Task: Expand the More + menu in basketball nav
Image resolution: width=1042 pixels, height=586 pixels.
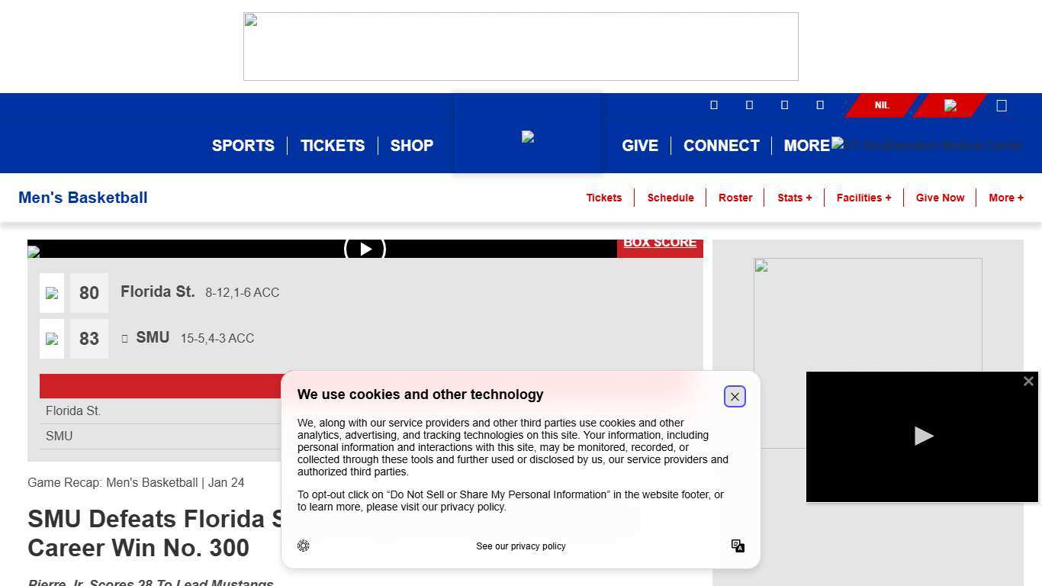Action: (1005, 198)
